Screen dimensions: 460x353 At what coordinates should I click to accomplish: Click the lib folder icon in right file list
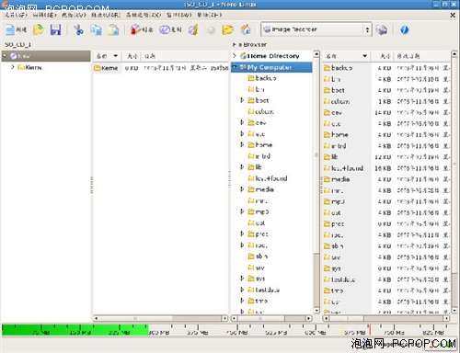327,157
